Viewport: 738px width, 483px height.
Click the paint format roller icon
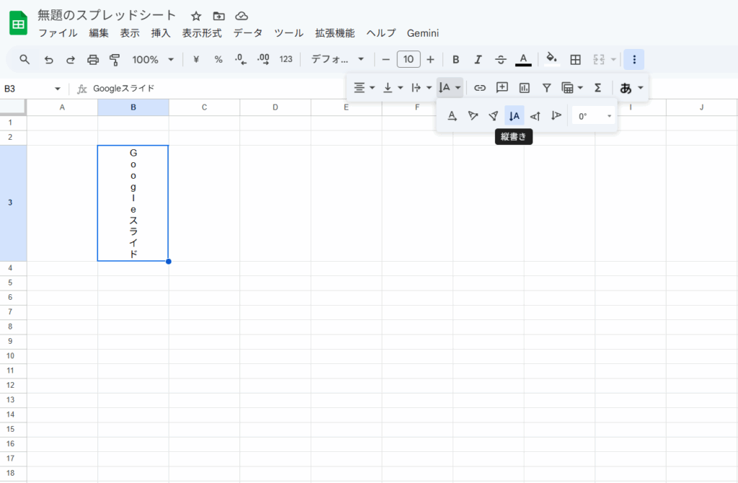point(115,59)
